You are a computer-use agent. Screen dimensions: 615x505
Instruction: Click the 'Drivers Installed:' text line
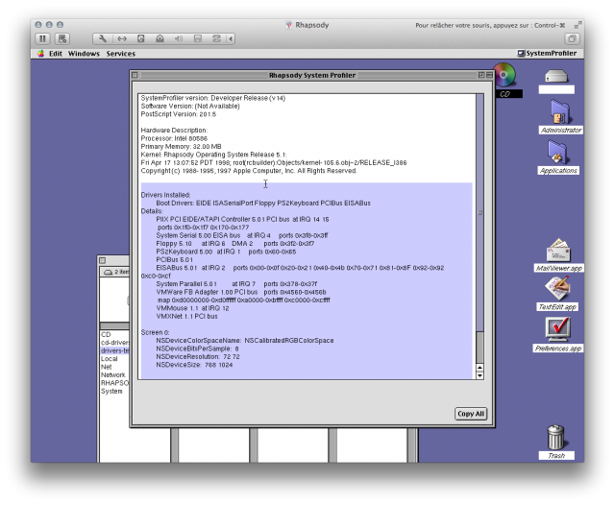[165, 195]
